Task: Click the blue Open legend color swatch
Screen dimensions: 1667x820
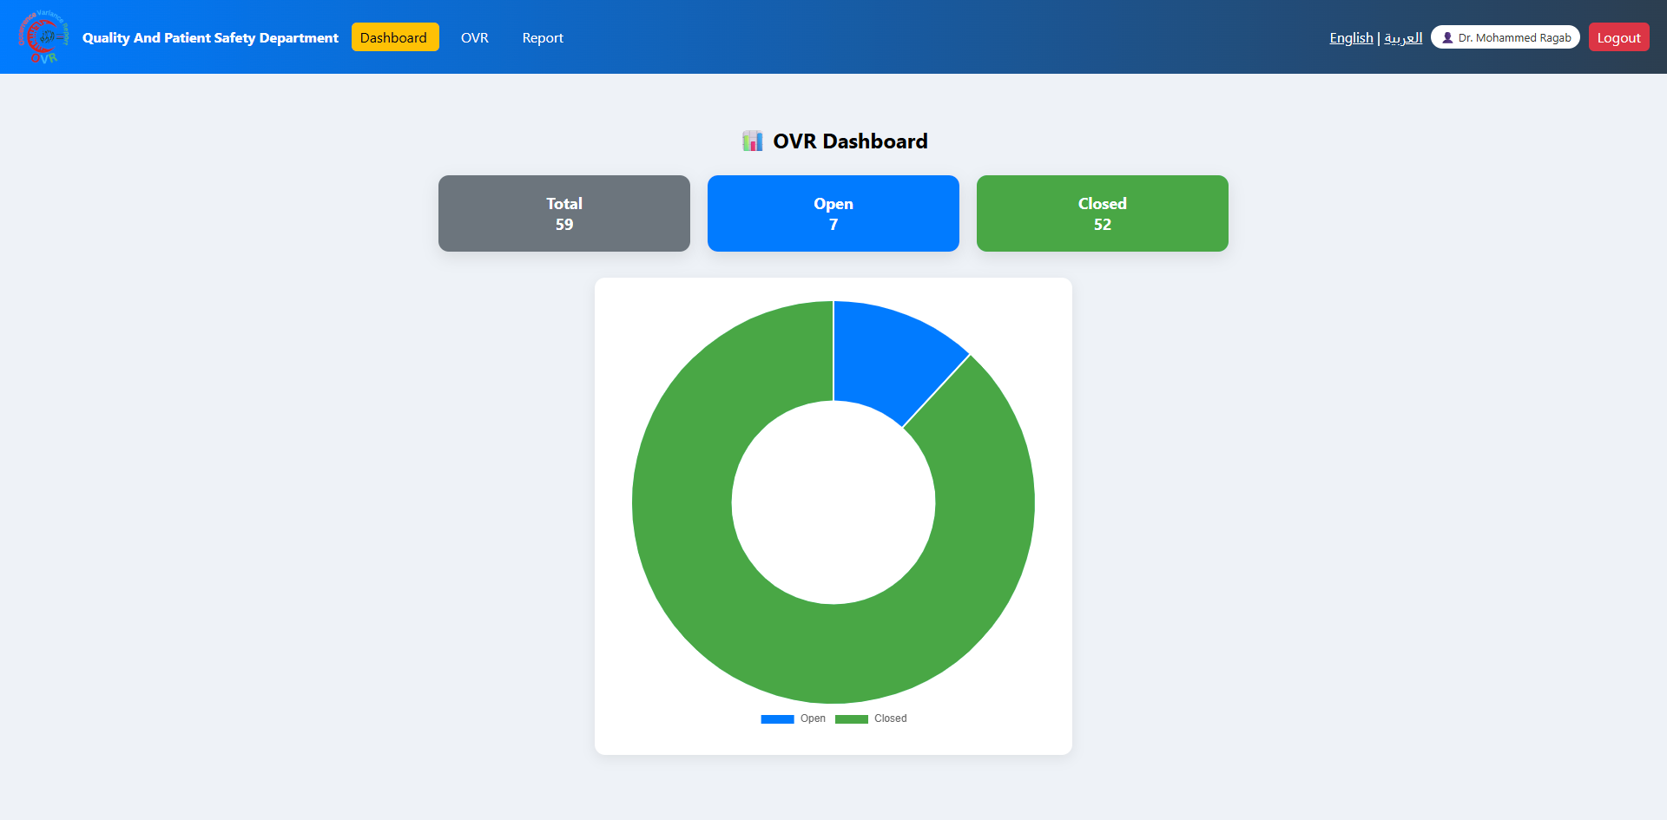Action: tap(777, 718)
